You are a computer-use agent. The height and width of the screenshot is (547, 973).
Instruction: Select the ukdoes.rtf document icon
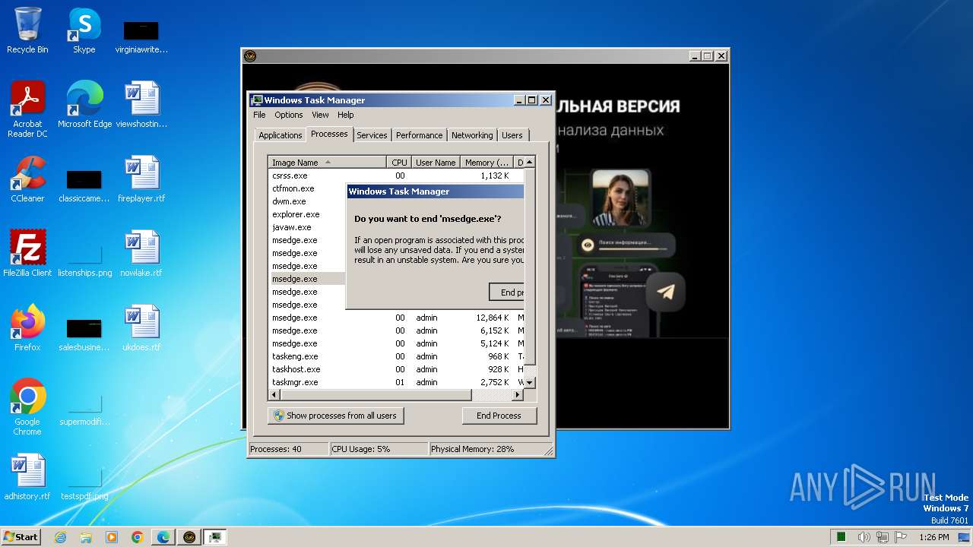(x=141, y=328)
